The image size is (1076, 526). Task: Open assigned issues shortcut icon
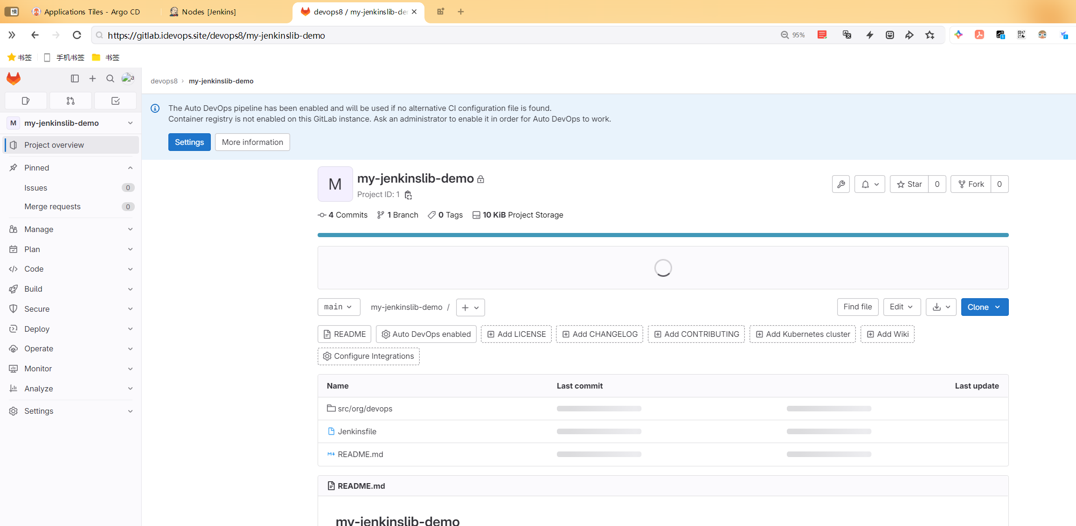click(26, 101)
